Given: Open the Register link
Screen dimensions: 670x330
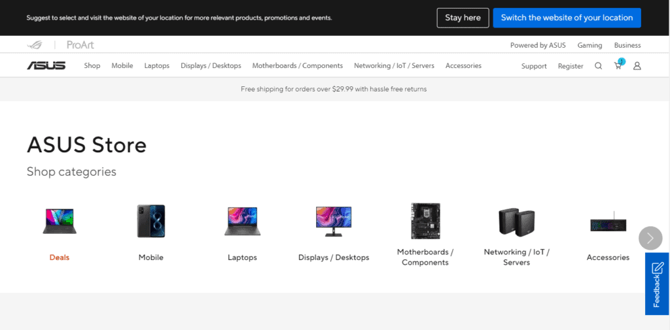Looking at the screenshot, I should point(571,66).
